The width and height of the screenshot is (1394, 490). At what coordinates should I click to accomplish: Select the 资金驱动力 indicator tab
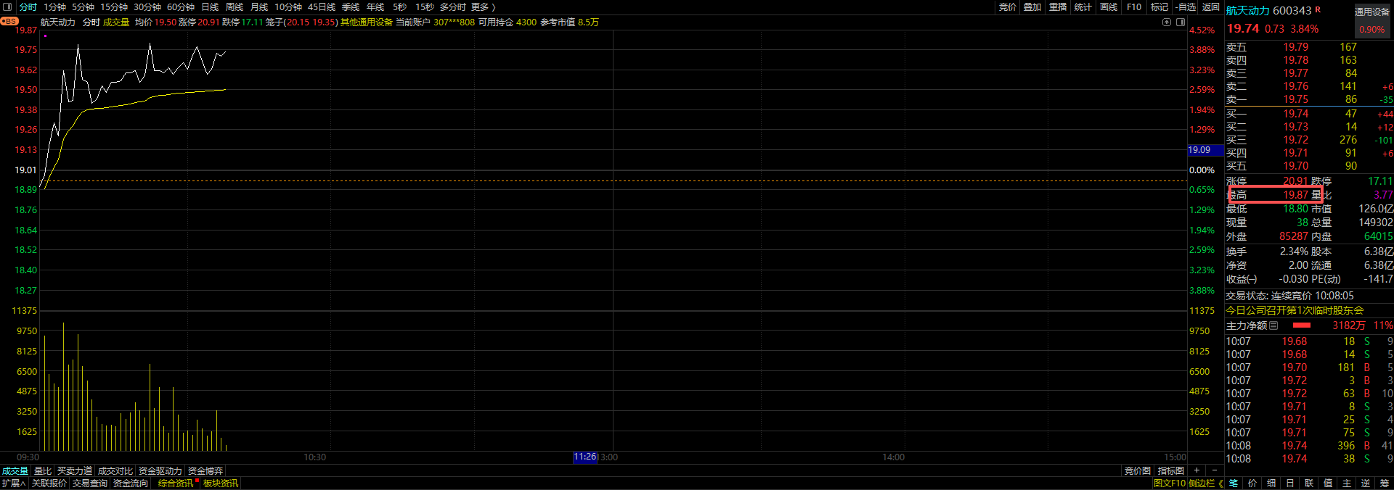pos(160,471)
